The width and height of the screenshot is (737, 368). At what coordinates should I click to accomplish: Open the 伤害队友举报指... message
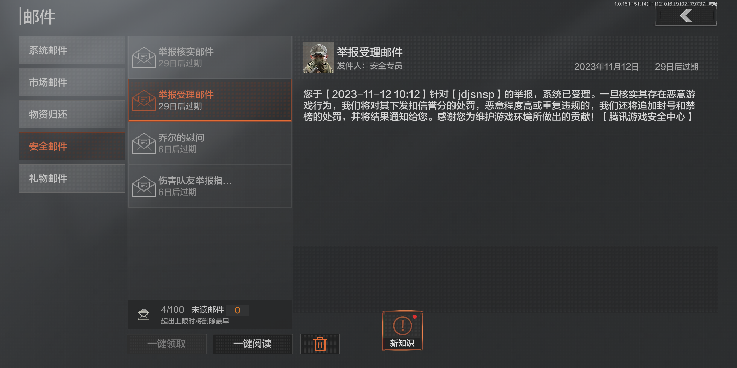210,186
